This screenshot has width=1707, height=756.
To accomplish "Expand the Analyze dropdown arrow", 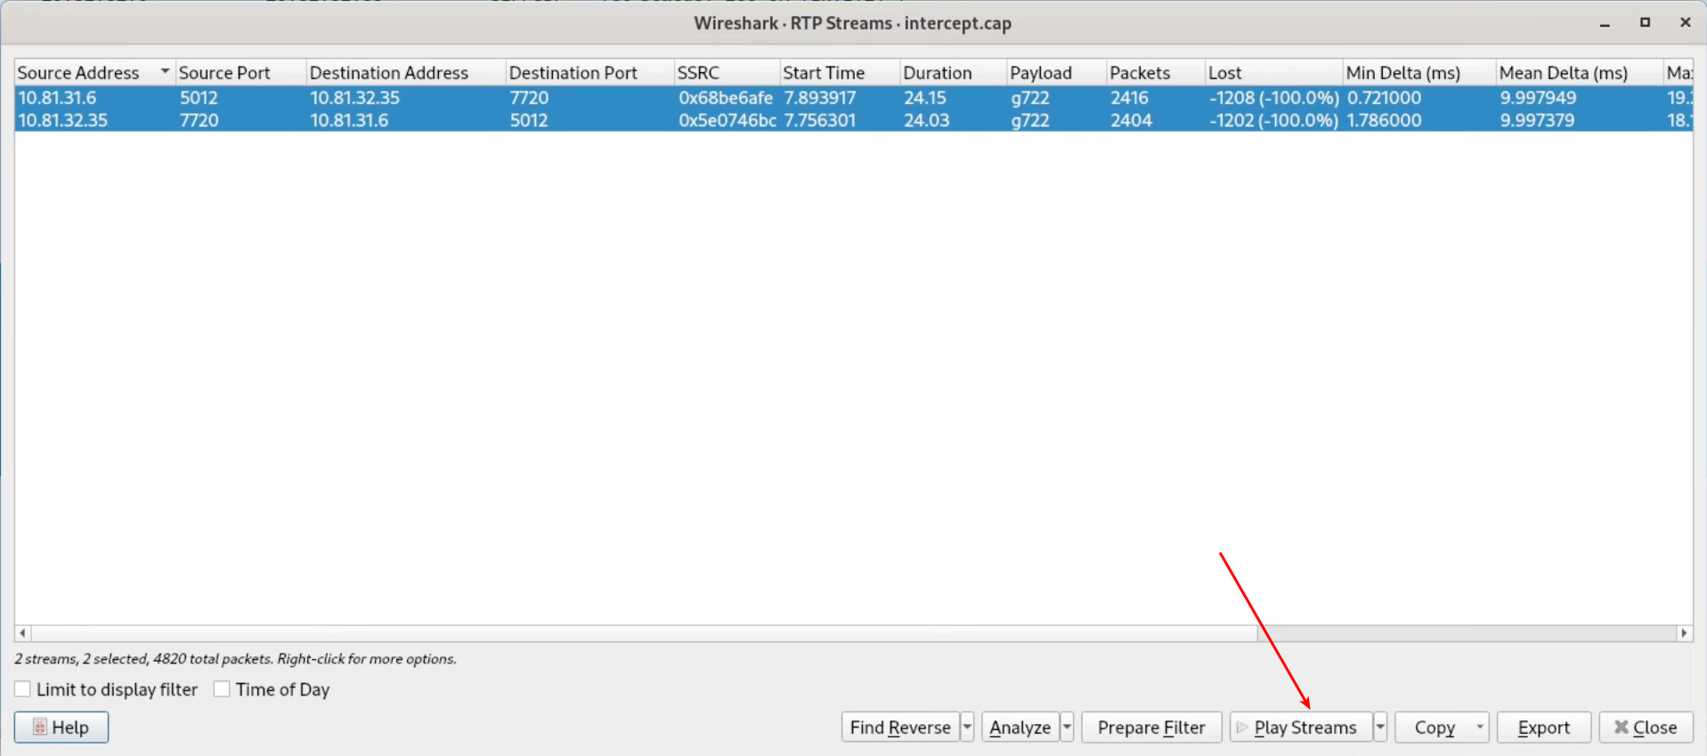I will click(x=1068, y=728).
